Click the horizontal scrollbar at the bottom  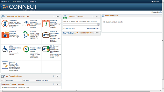(76, 91)
